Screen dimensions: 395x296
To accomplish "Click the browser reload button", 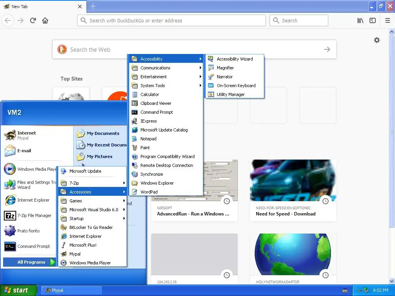I will point(33,20).
